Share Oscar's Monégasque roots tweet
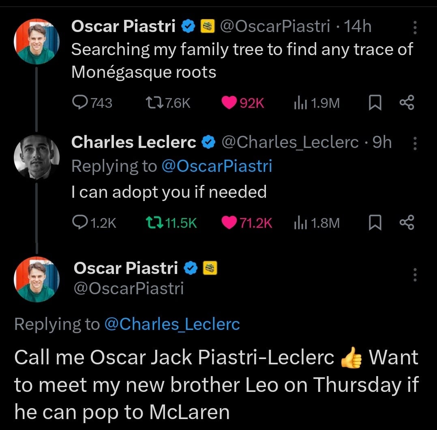 [x=407, y=103]
